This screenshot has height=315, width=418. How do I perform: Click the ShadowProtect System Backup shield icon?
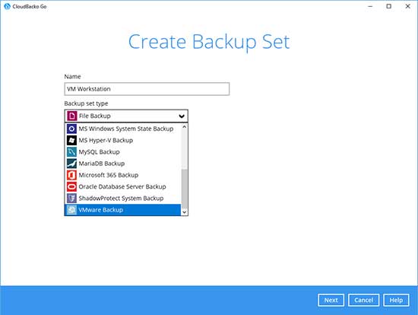71,199
